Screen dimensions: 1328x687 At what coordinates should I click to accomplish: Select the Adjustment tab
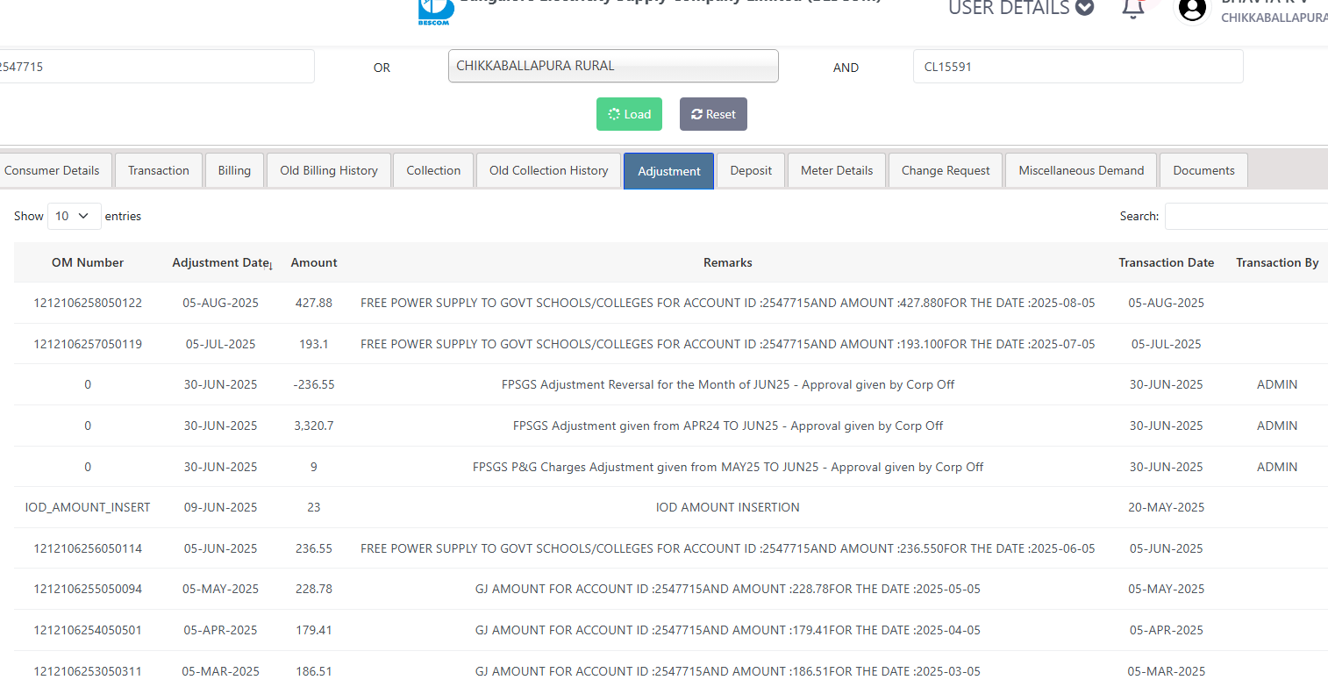click(669, 171)
